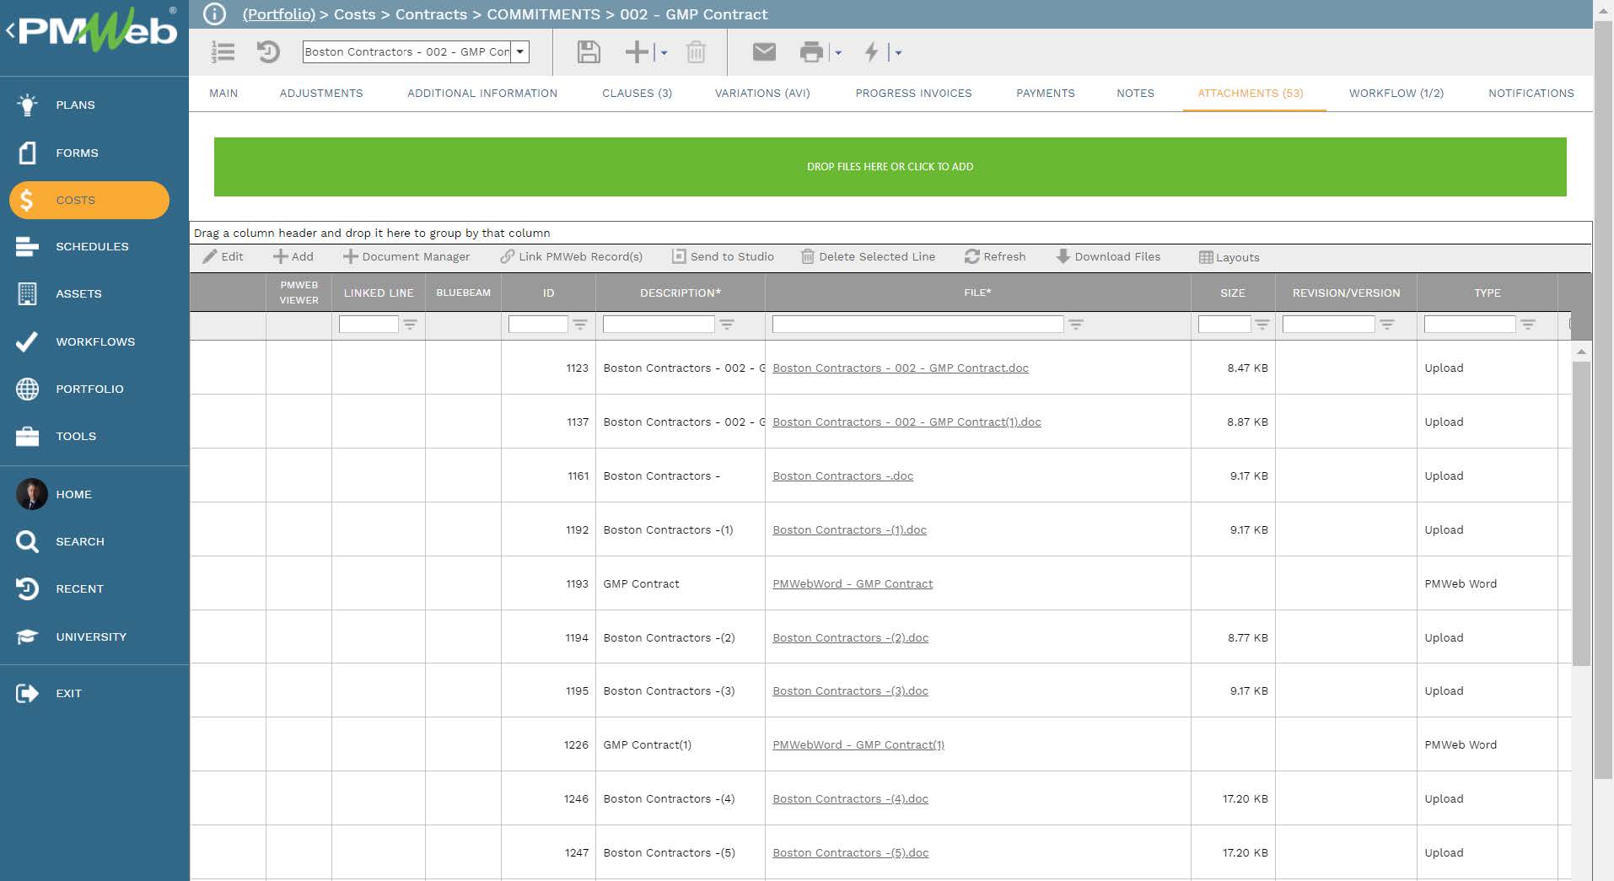
Task: Open the Progress Invoices tab
Action: [x=912, y=94]
